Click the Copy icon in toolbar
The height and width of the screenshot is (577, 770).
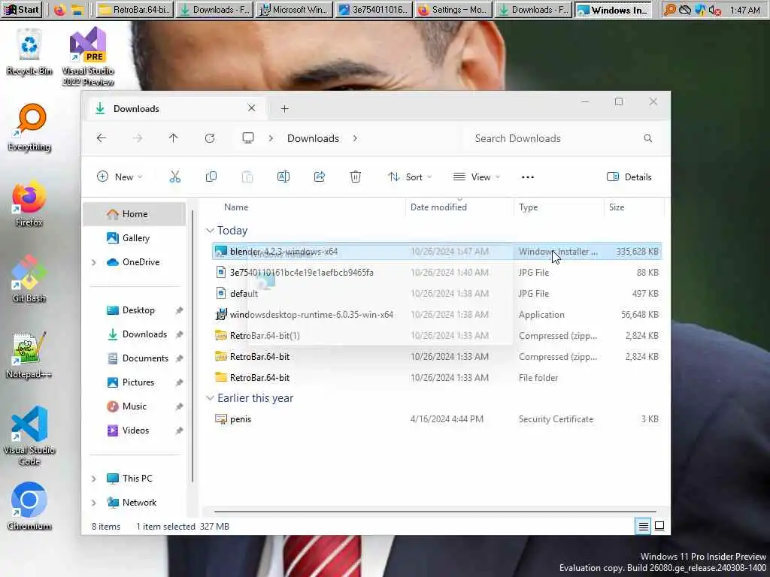211,177
